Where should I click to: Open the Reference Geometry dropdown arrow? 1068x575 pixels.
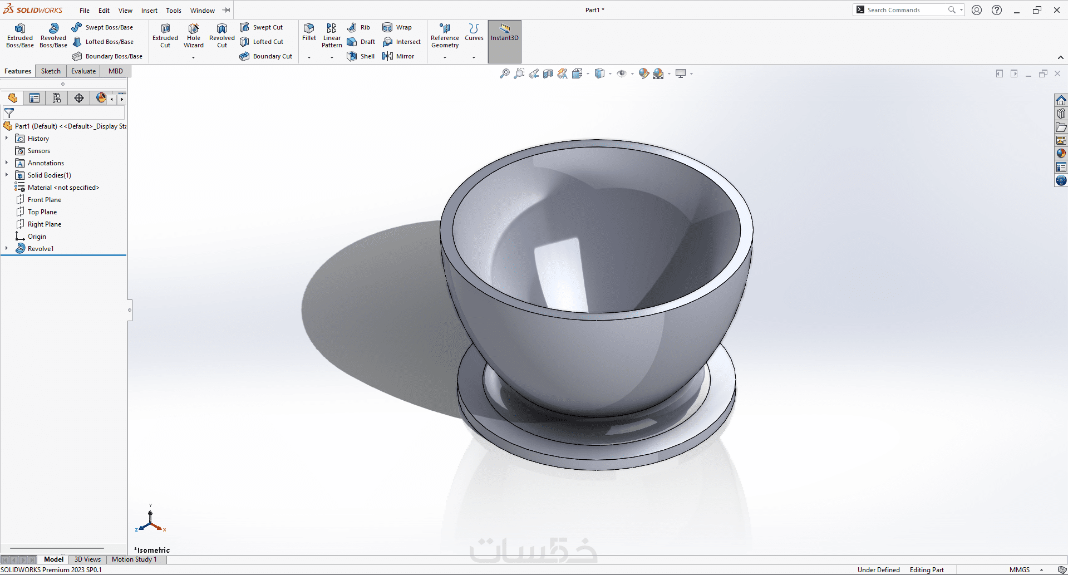pos(445,57)
